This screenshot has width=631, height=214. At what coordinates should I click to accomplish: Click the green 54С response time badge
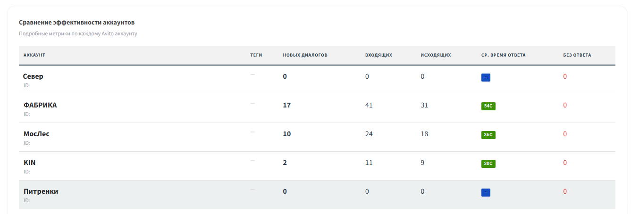point(488,106)
